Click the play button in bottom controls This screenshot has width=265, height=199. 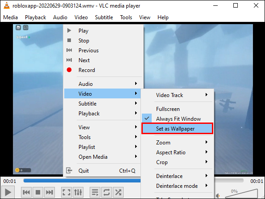8,192
